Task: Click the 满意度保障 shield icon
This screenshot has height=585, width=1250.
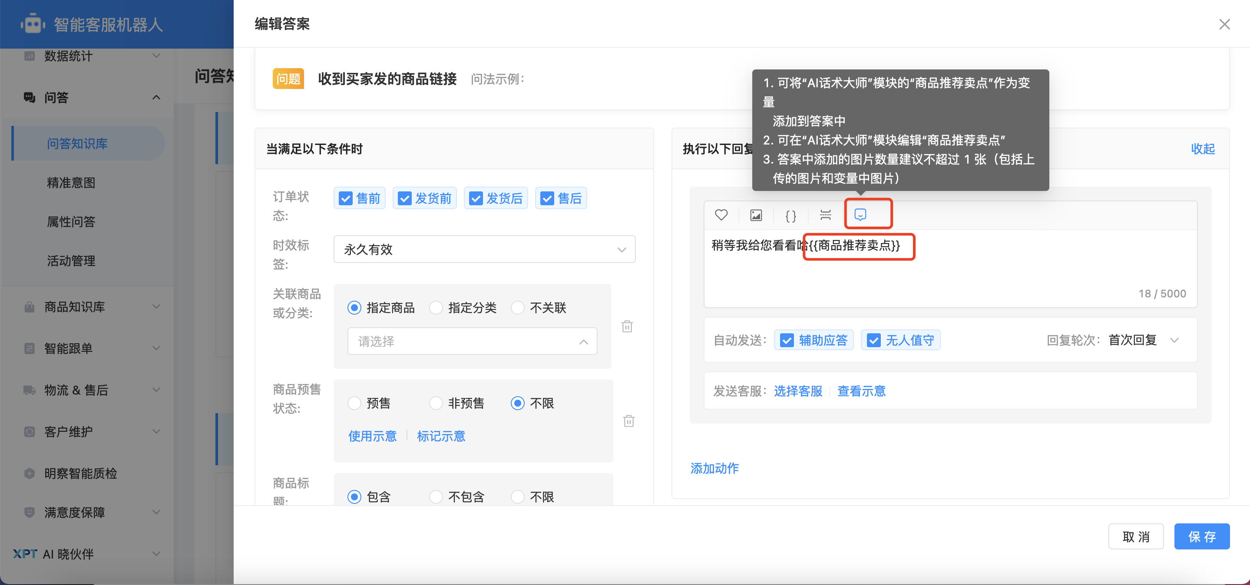Action: point(30,512)
